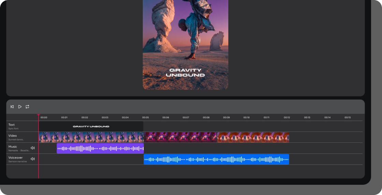Toggle loop playback
The width and height of the screenshot is (382, 195).
(x=27, y=107)
